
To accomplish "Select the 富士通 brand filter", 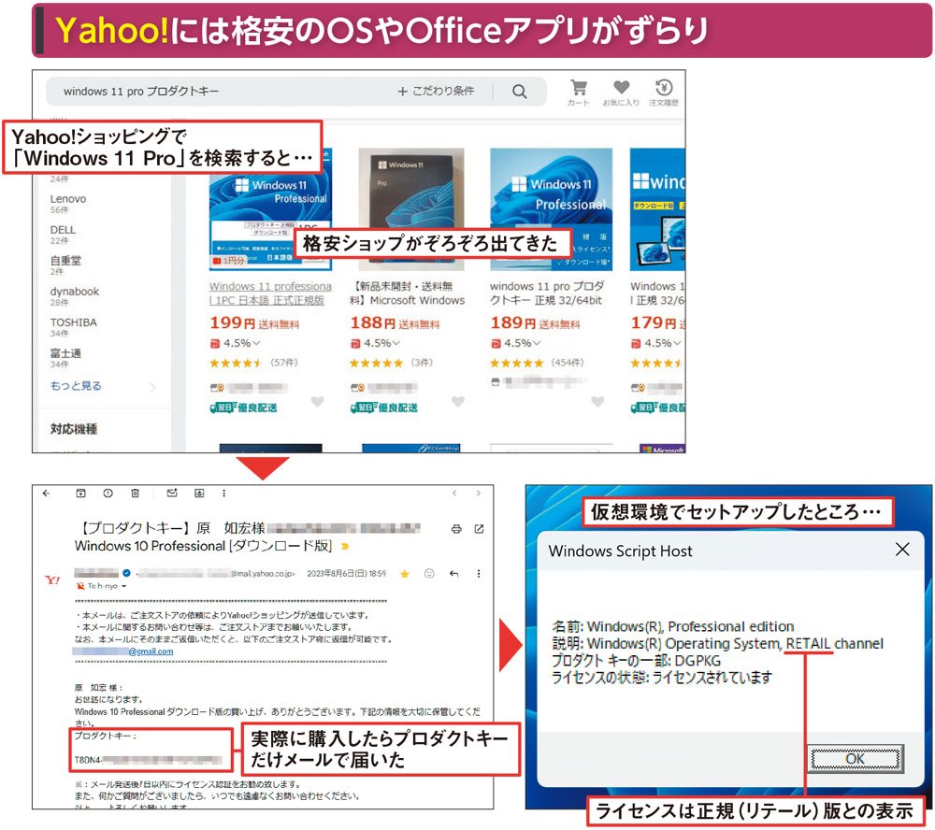I will (65, 353).
